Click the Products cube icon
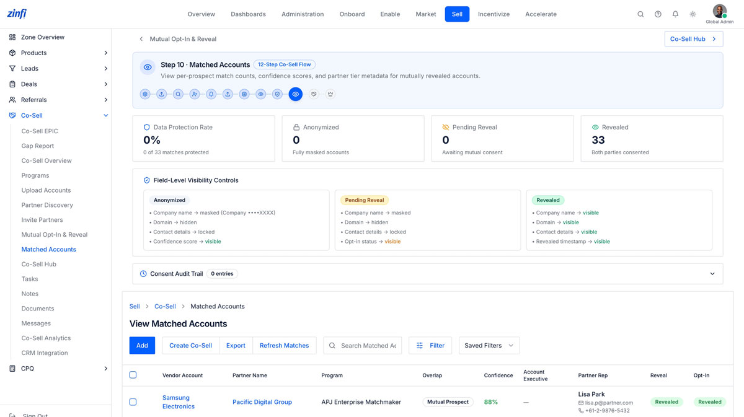Screen dimensions: 744x417 12,53
